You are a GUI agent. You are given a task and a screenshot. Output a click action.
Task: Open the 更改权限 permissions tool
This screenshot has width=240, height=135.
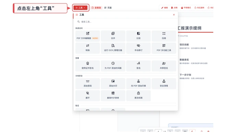coord(139,96)
